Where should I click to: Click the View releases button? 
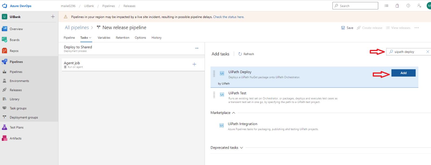(398, 28)
